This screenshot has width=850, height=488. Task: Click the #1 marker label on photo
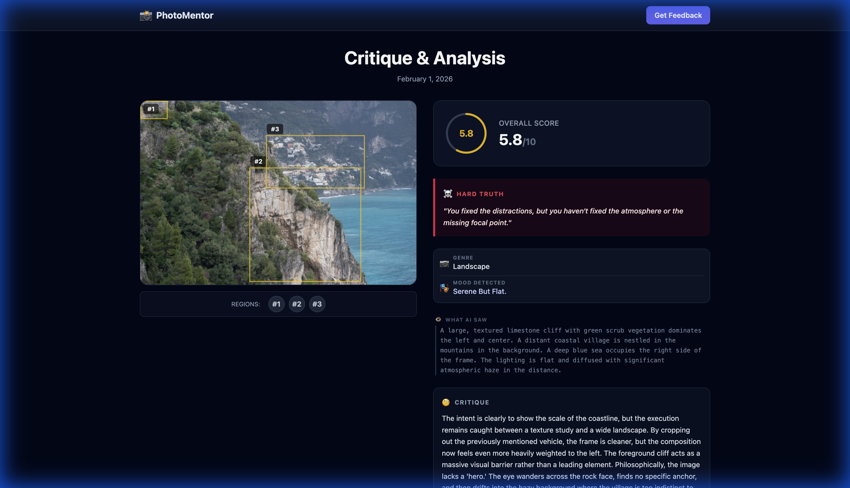pos(151,109)
